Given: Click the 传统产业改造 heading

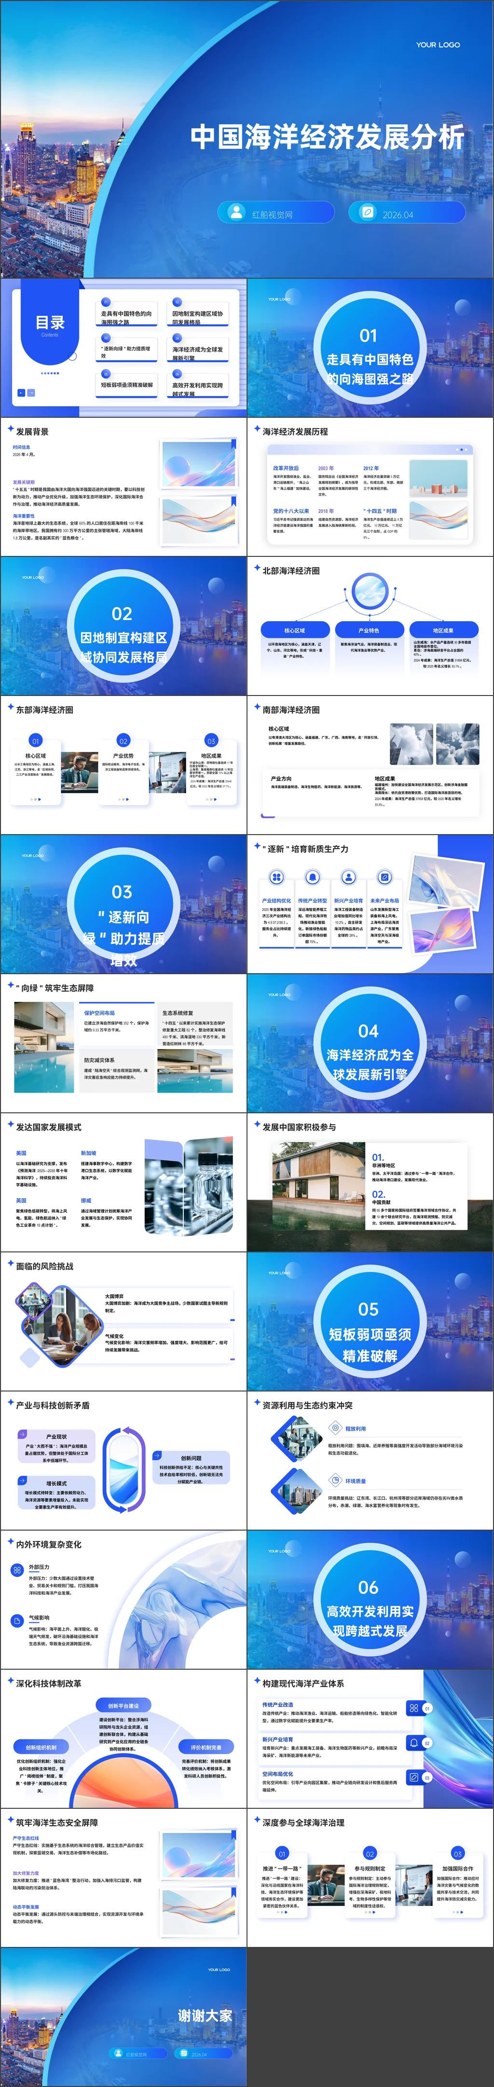Looking at the screenshot, I should (278, 1704).
